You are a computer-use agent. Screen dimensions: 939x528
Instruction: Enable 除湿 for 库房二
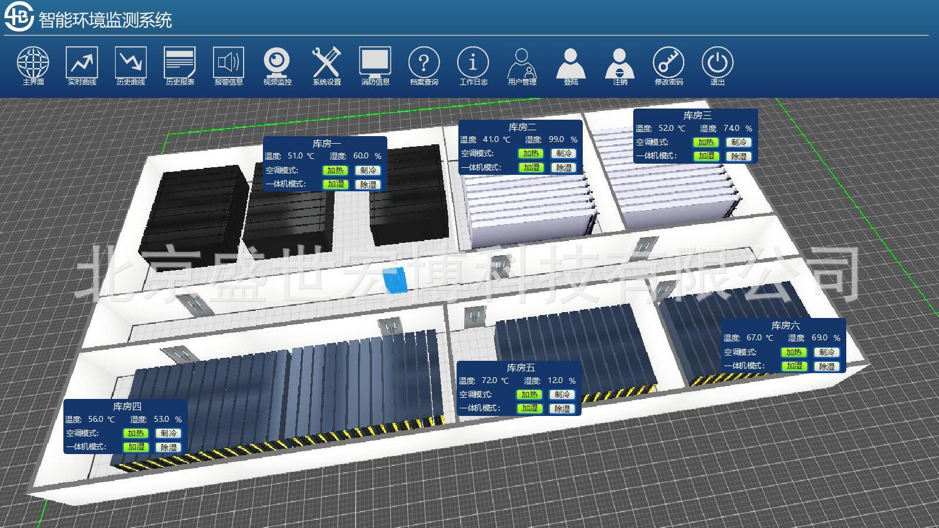pyautogui.click(x=564, y=167)
